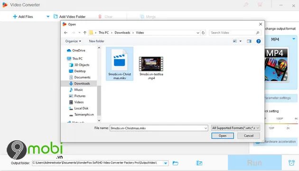The width and height of the screenshot is (299, 171).
Task: Click the Open button
Action: tap(223, 136)
